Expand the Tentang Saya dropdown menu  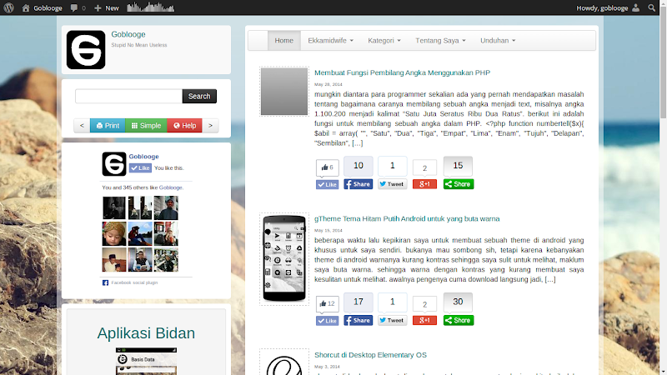point(440,40)
